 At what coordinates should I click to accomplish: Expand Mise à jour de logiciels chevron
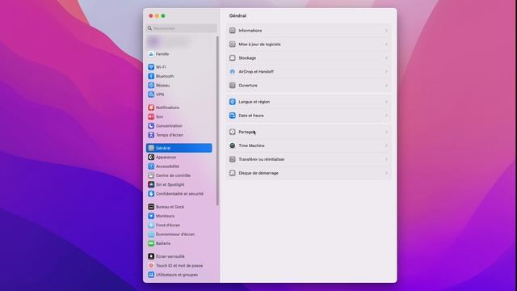[386, 44]
